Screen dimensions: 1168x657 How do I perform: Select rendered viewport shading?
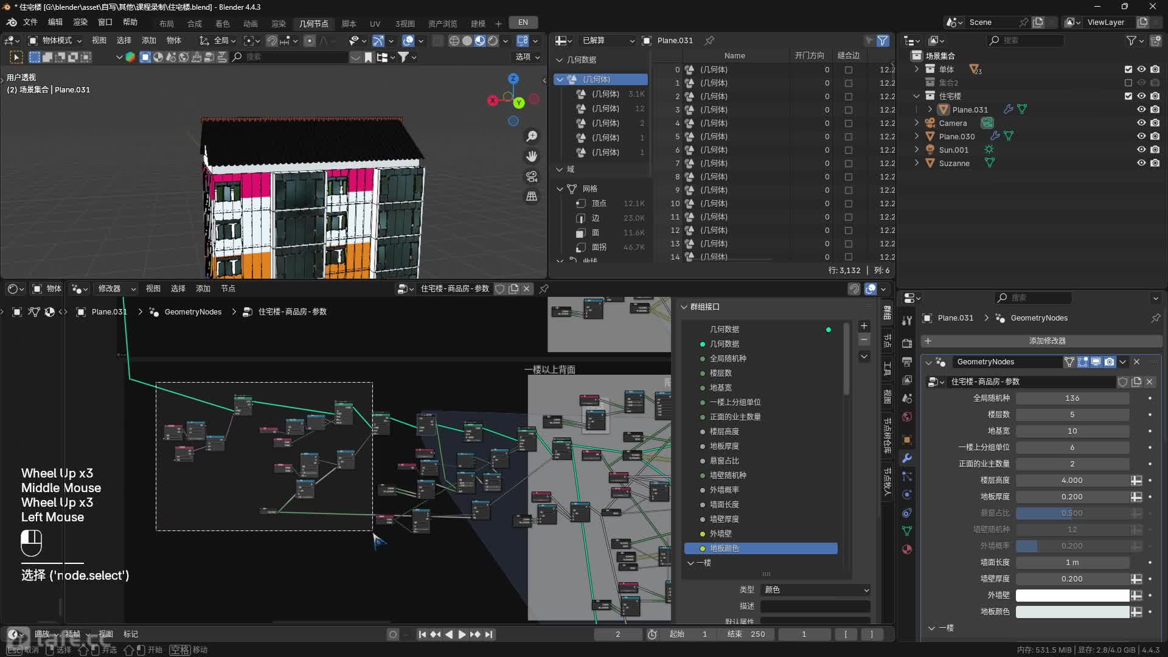coord(493,41)
